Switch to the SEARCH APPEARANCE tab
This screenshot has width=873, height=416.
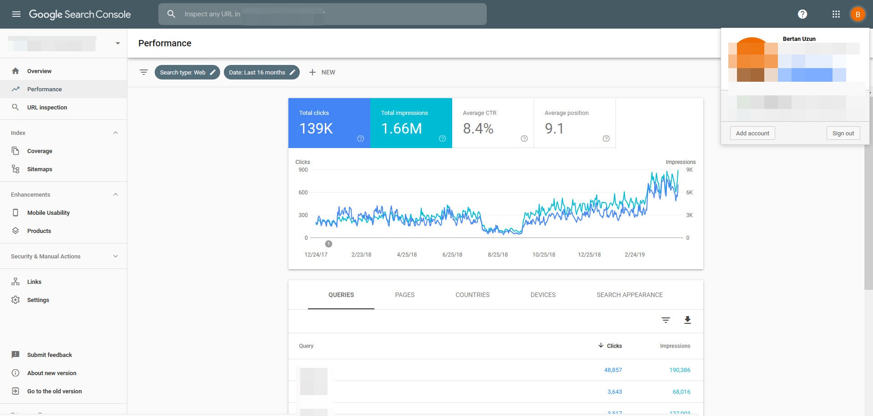pos(630,295)
